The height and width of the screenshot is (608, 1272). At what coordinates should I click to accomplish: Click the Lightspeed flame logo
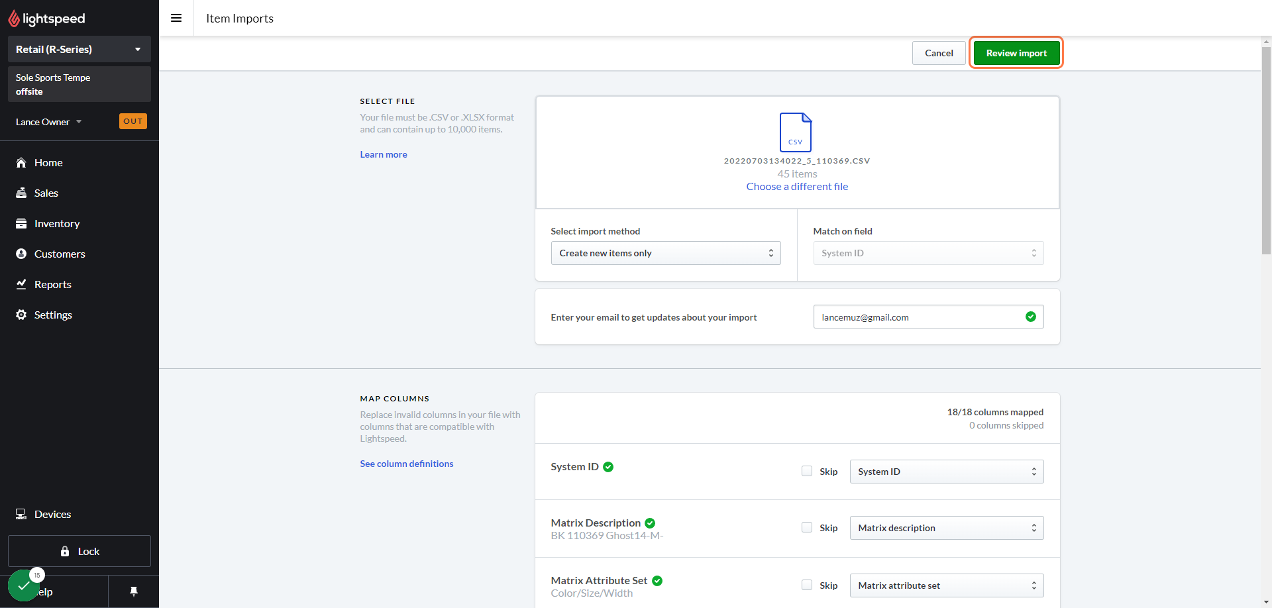click(x=14, y=19)
